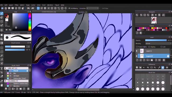Click the layer Opacity slider

click(156, 40)
